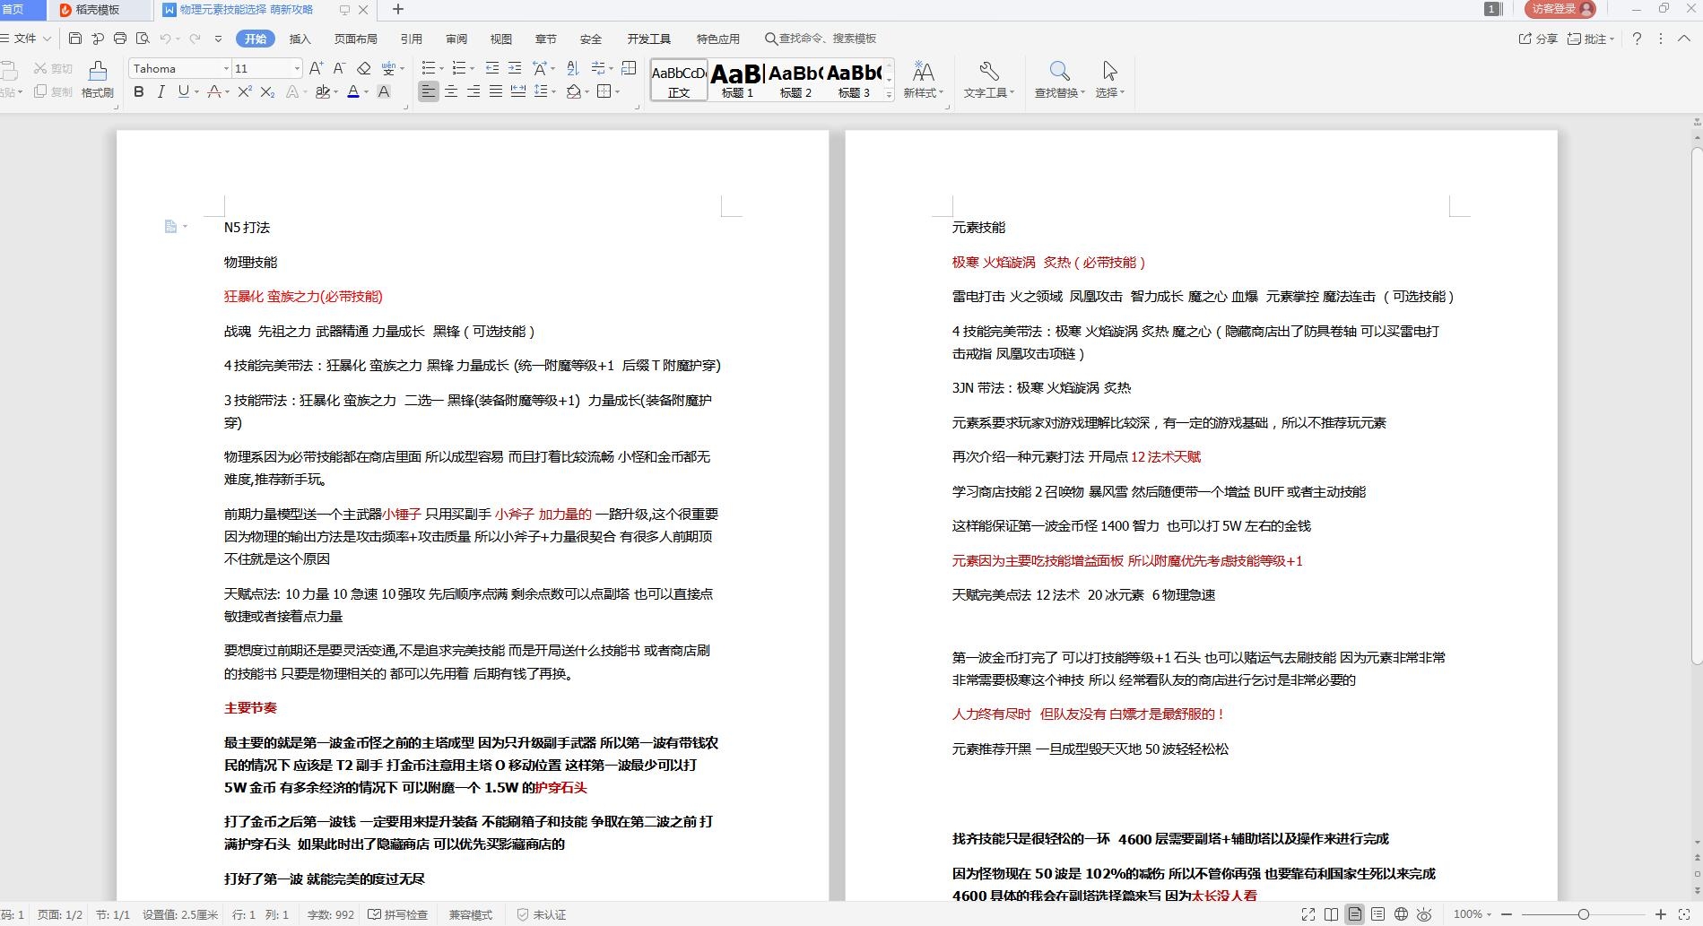The image size is (1703, 926).
Task: Click zoom in plus icon in status bar
Action: click(1661, 914)
